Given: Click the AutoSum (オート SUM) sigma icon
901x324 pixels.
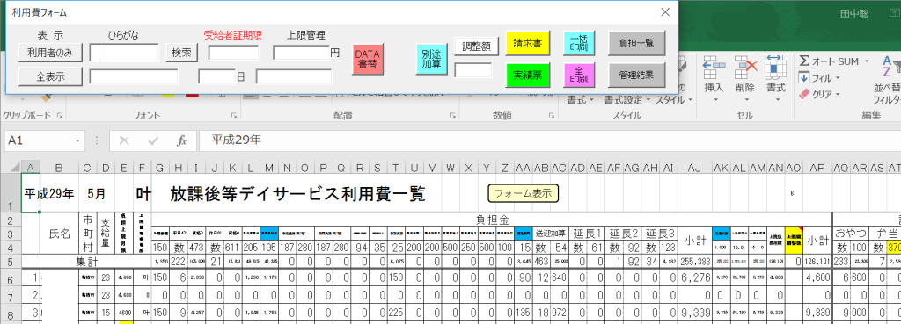Looking at the screenshot, I should [804, 61].
